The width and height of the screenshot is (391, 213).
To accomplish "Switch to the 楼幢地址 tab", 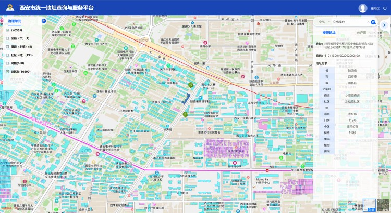I will tap(329, 32).
